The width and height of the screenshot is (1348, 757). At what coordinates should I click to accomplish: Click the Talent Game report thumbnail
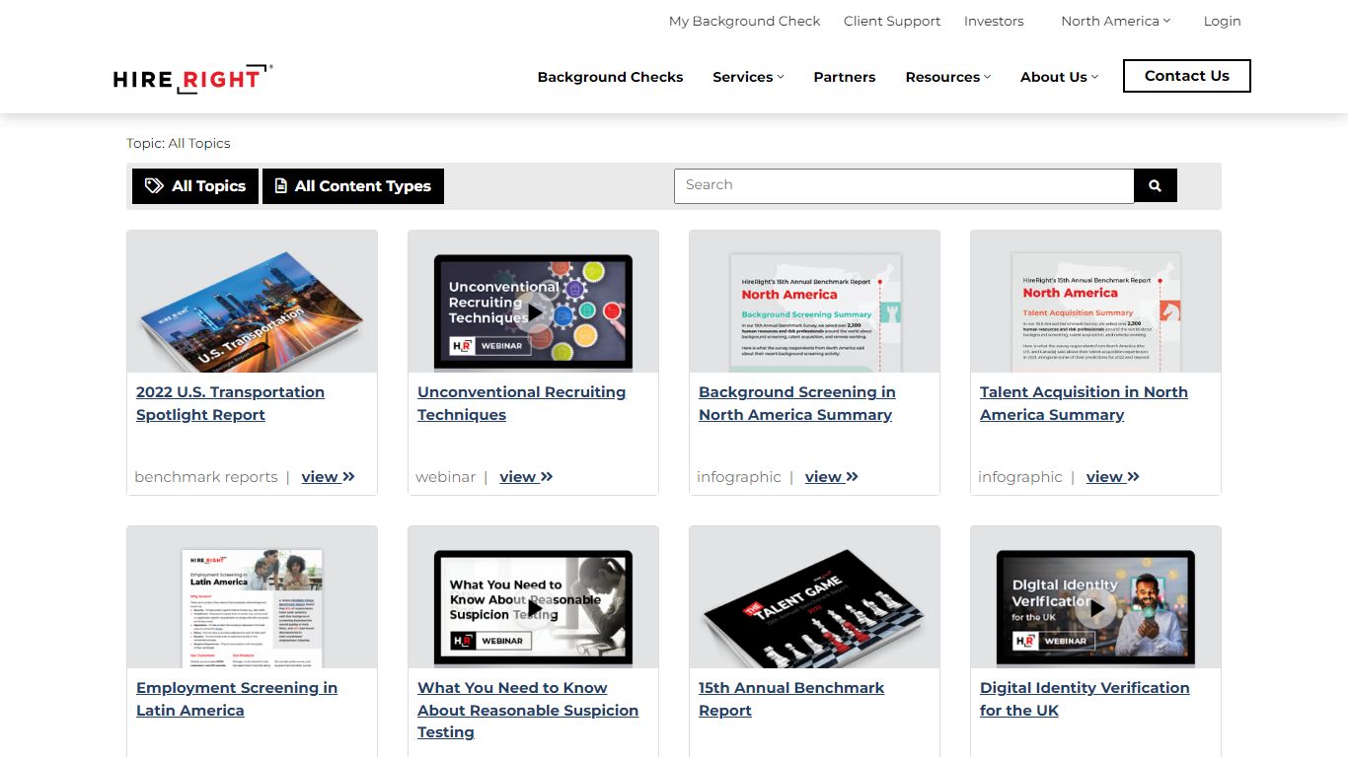pyautogui.click(x=814, y=597)
